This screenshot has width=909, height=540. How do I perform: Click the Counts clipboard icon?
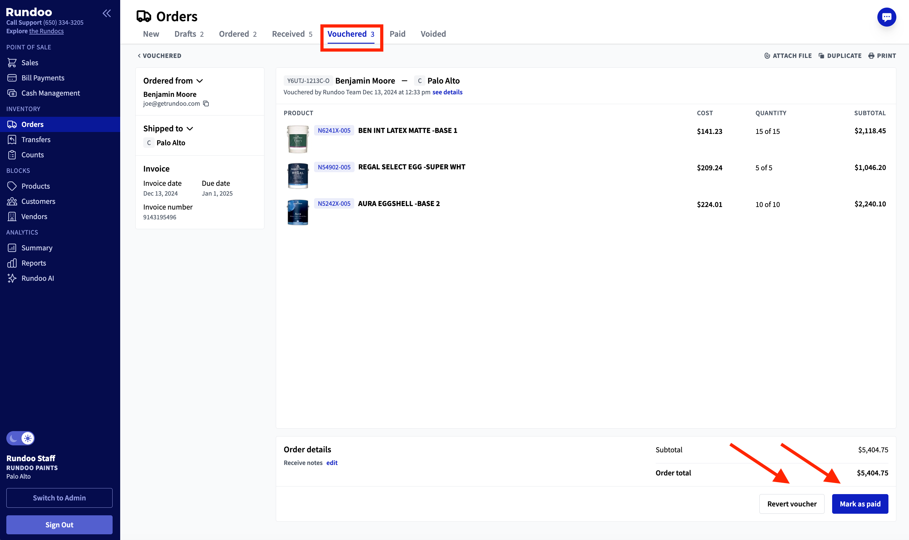click(x=12, y=155)
